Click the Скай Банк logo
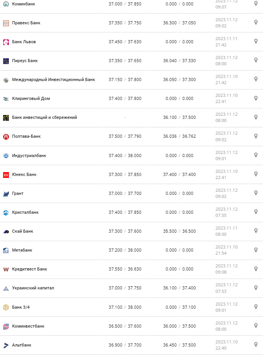The height and width of the screenshot is (355, 263). coord(6,231)
